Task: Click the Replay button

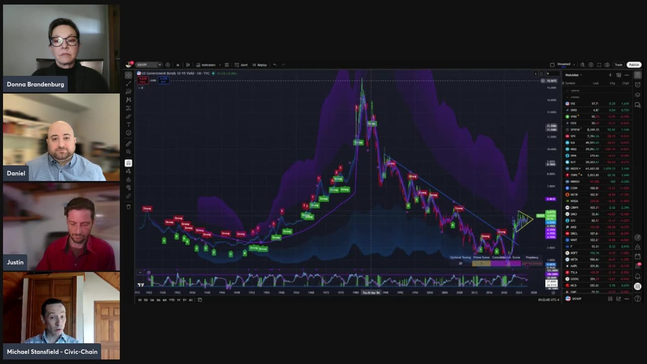Action: tap(260, 65)
